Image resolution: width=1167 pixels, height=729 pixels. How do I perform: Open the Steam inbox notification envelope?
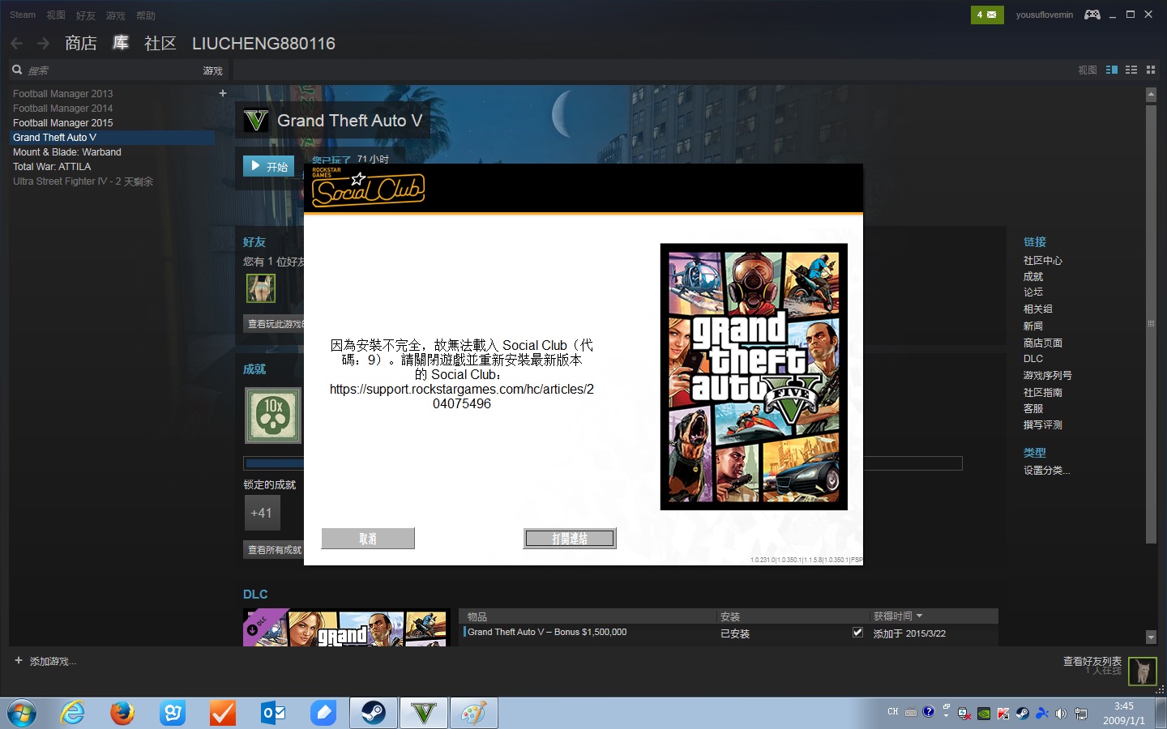pos(987,15)
